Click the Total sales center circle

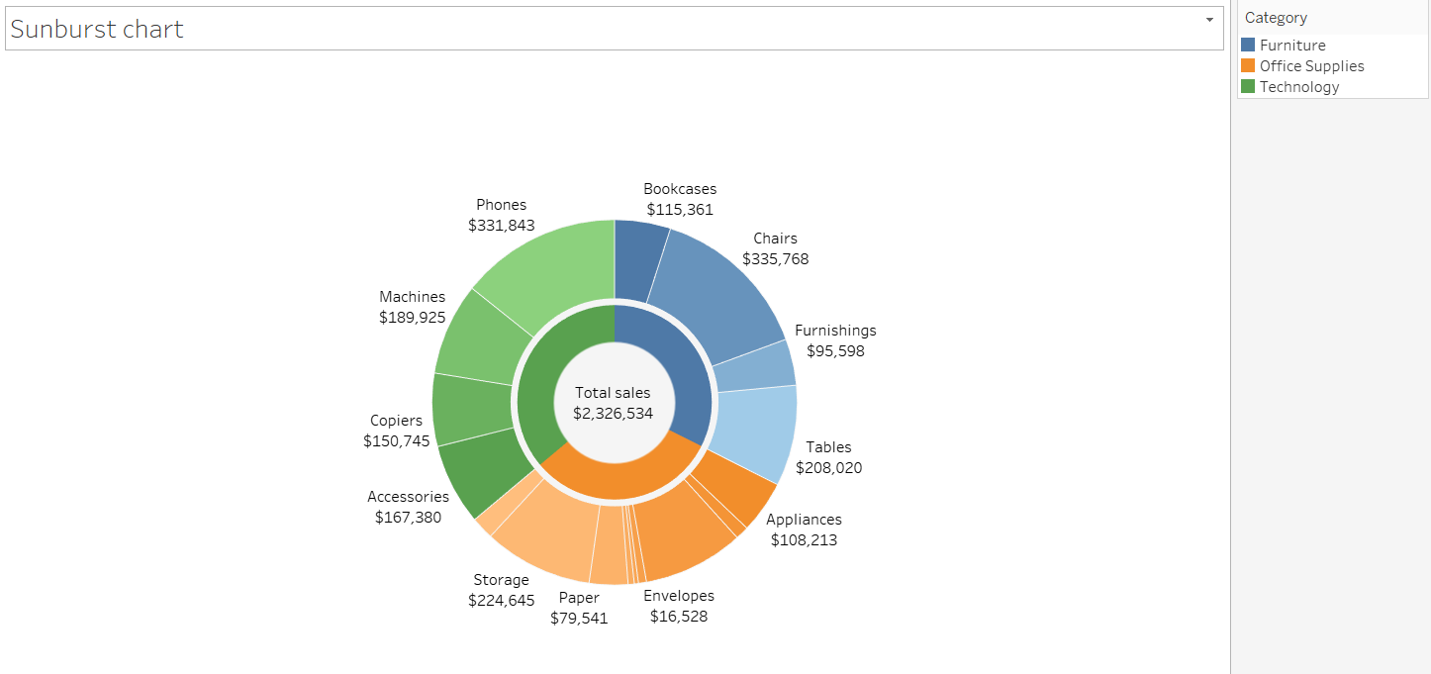[x=612, y=402]
